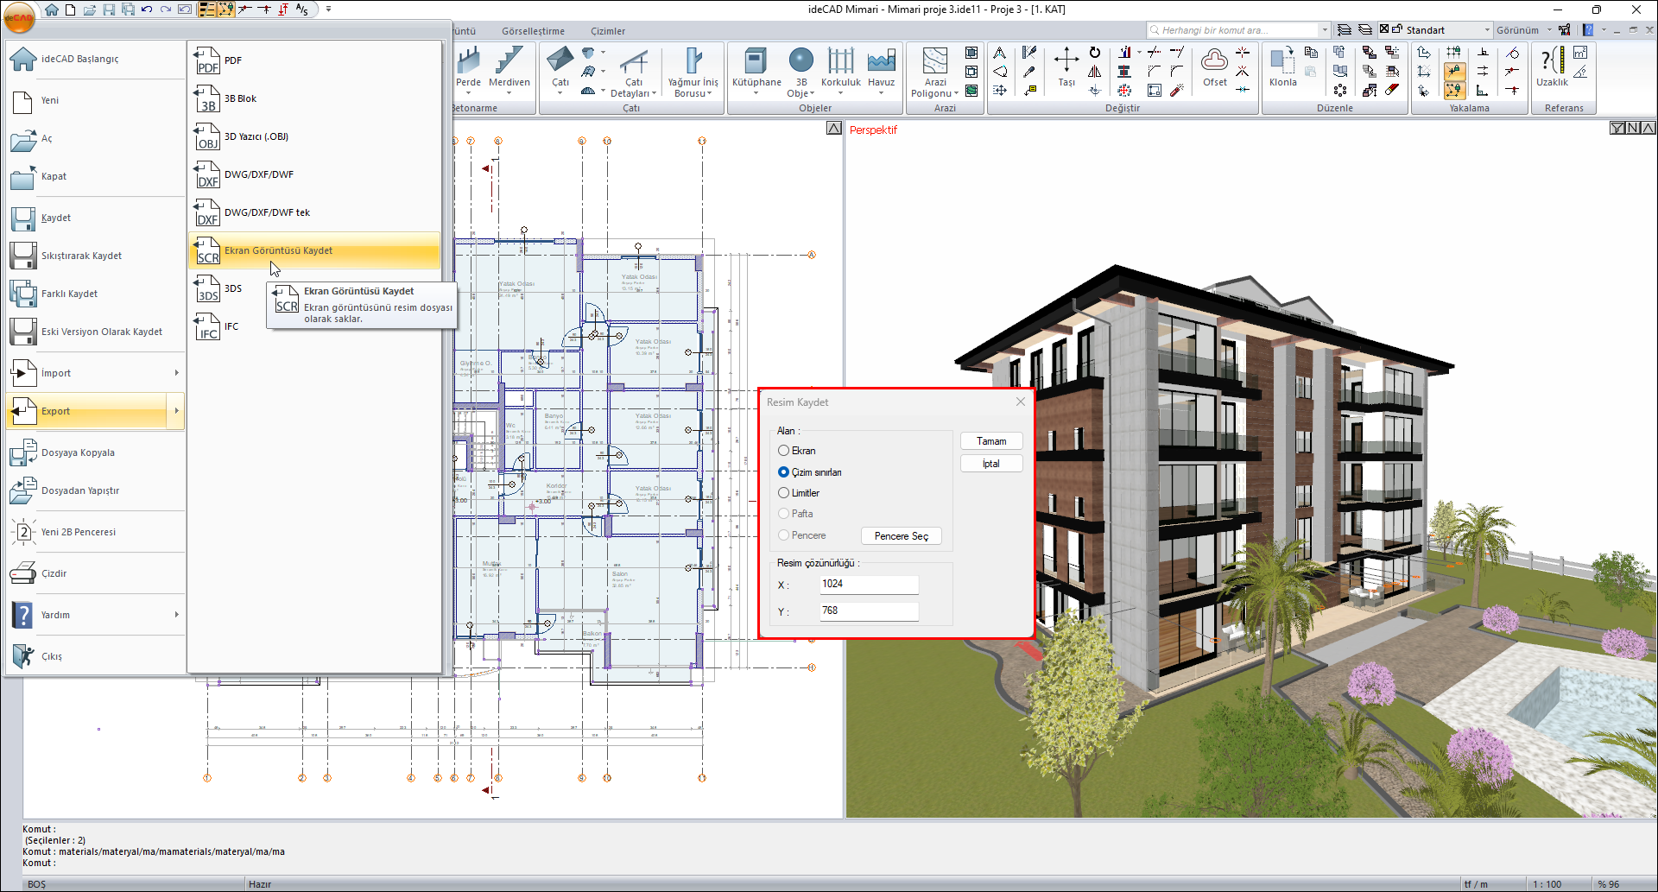Expand the 3B Obje dropdown
The height and width of the screenshot is (892, 1658).
click(x=813, y=93)
